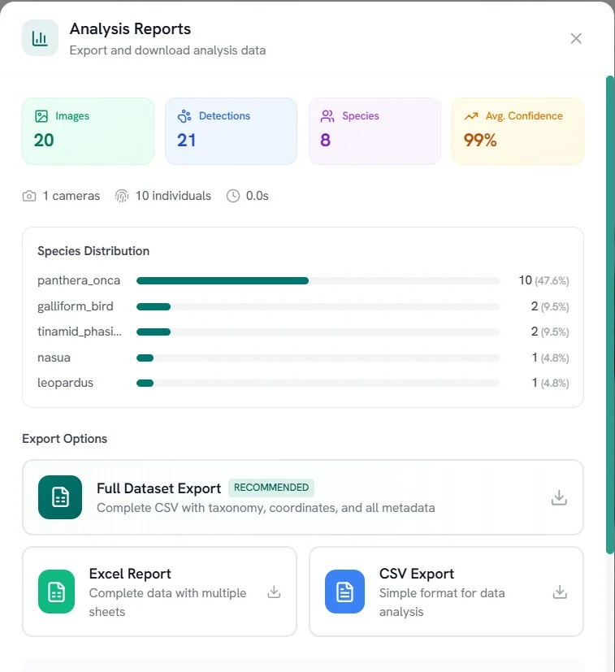The width and height of the screenshot is (615, 672).
Task: Click the clock icon beside 0.0s
Action: [x=233, y=196]
